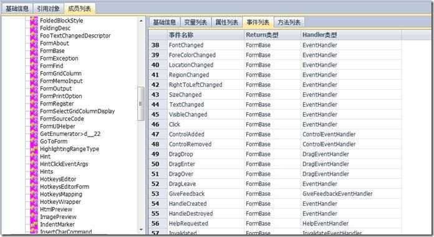Select the FormSelectGridColumnDisplay tree item
This screenshot has height=237, width=434.
coord(77,111)
